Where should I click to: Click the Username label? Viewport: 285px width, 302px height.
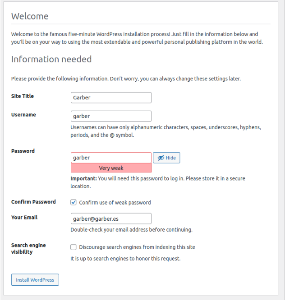click(23, 115)
